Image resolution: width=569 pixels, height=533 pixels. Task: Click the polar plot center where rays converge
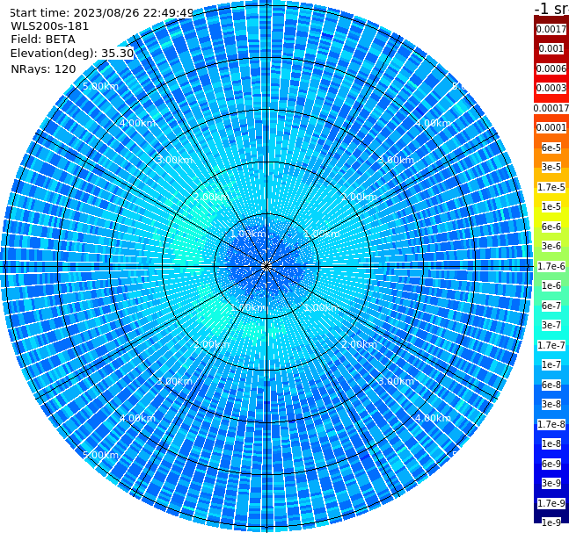pos(266,266)
